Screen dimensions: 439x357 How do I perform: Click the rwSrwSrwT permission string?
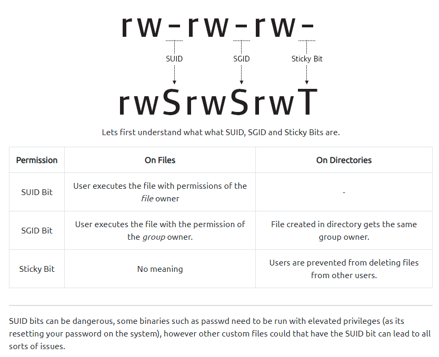point(218,103)
